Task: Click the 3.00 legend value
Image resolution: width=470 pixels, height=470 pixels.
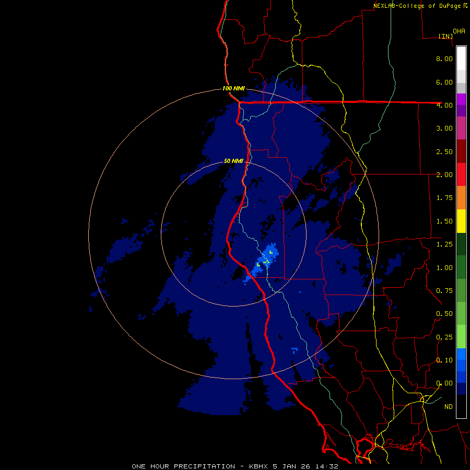Action: click(x=444, y=128)
